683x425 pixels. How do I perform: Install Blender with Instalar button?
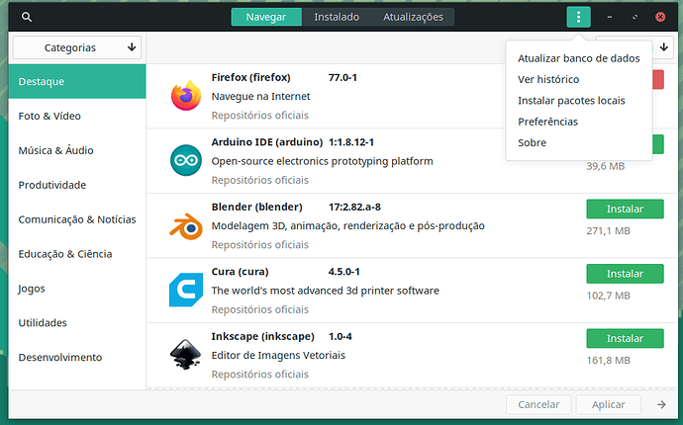625,209
